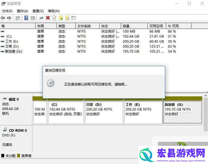Screen dimensions: 208x164
Task: Click the volume icon beside 日常 (D:)
Action: tap(3, 46)
